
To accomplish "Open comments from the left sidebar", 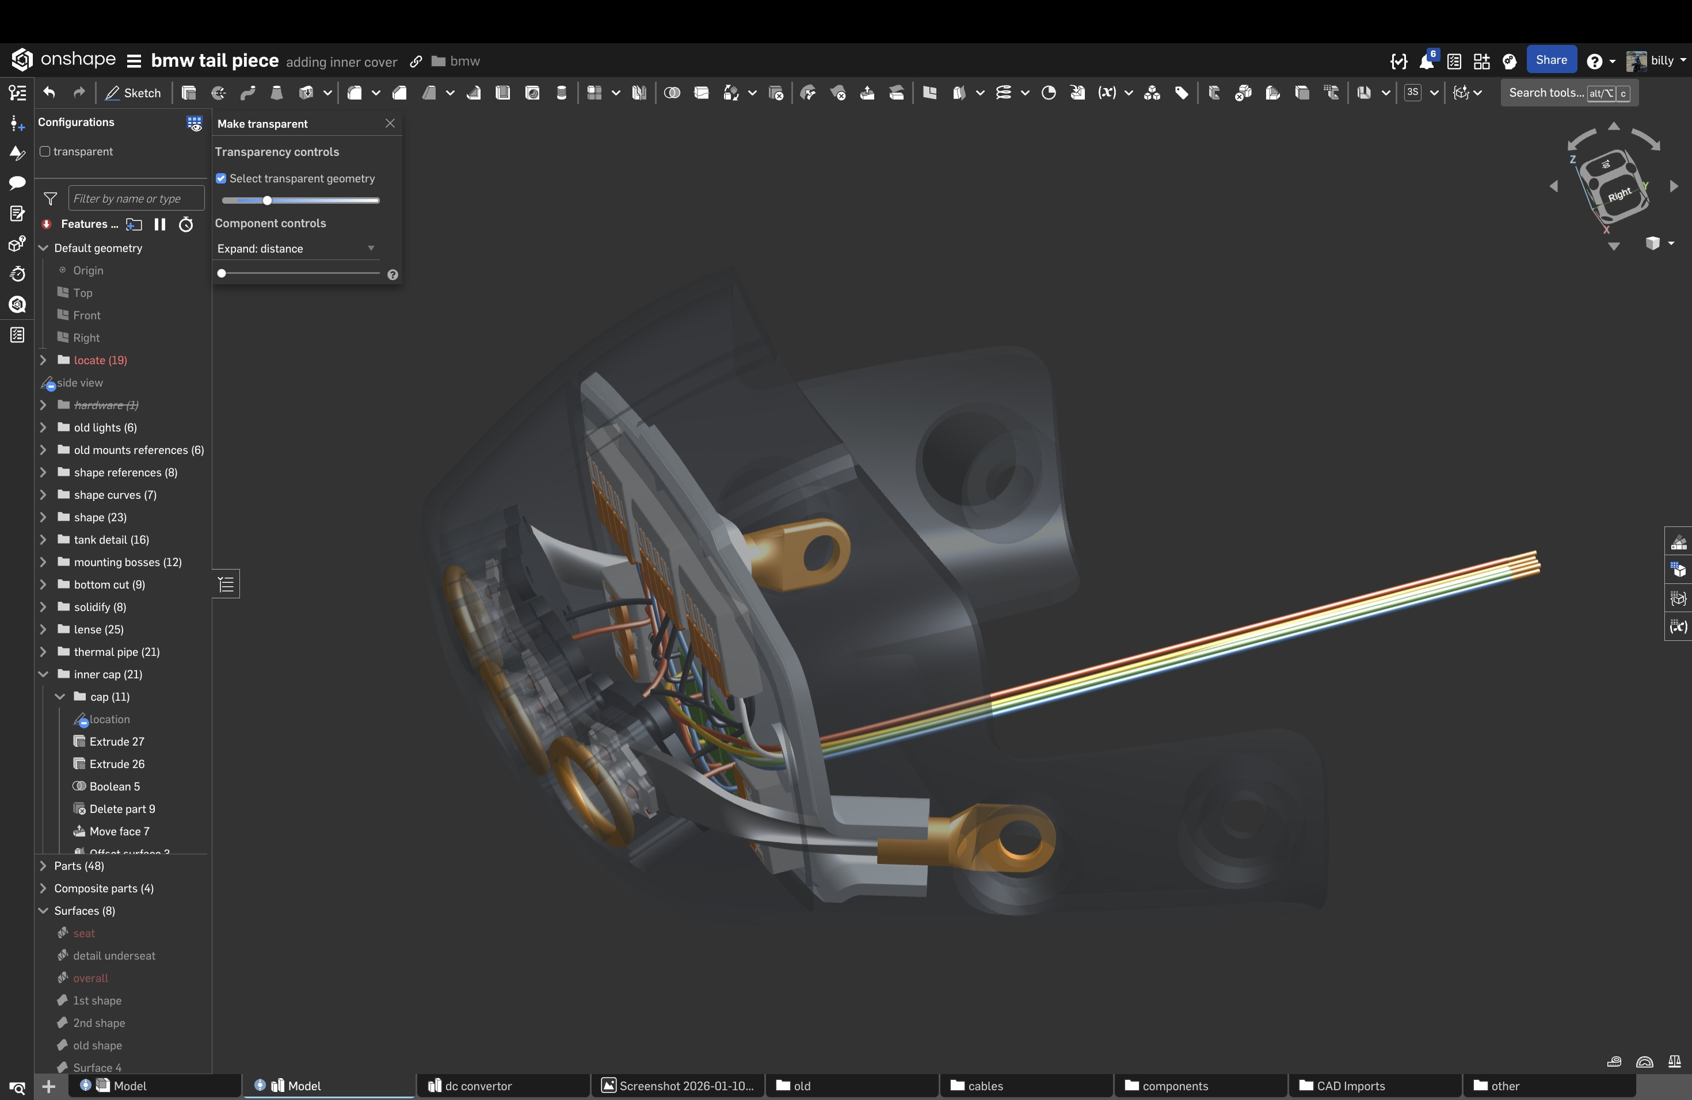I will (x=17, y=182).
